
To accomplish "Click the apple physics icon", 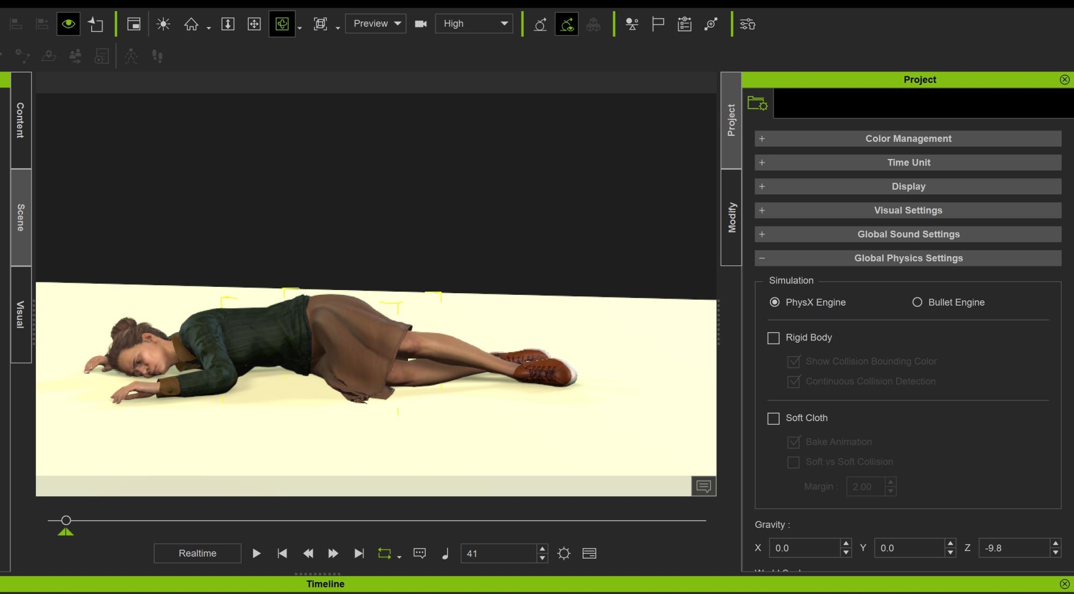I will (x=540, y=24).
